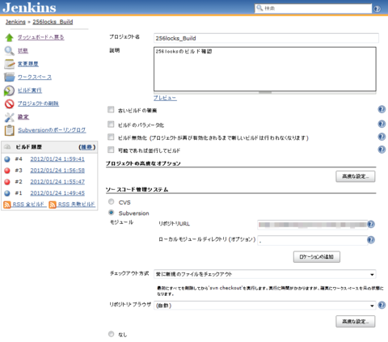
Task: Click the build history trend link
Action: pos(87,147)
